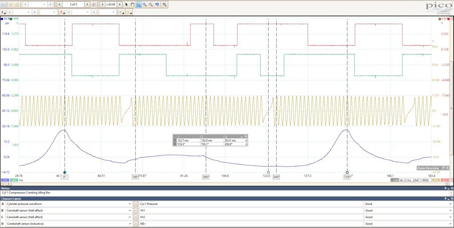The width and height of the screenshot is (454, 228).
Task: Open Channel D options button
Action: click(x=129, y=12)
